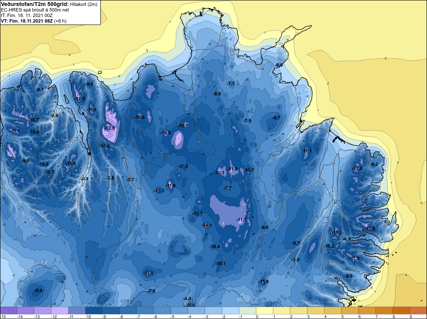Select the legend swatch between -5 and -4

tap(179, 310)
